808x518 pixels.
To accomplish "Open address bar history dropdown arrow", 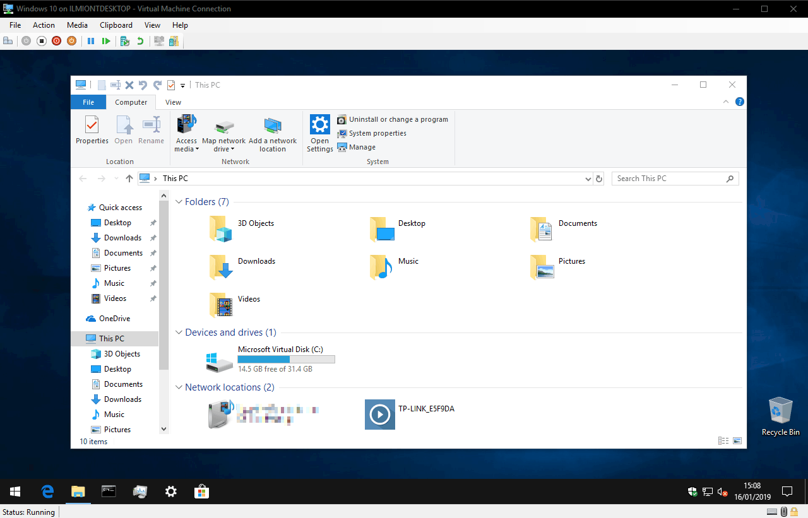I will click(588, 179).
